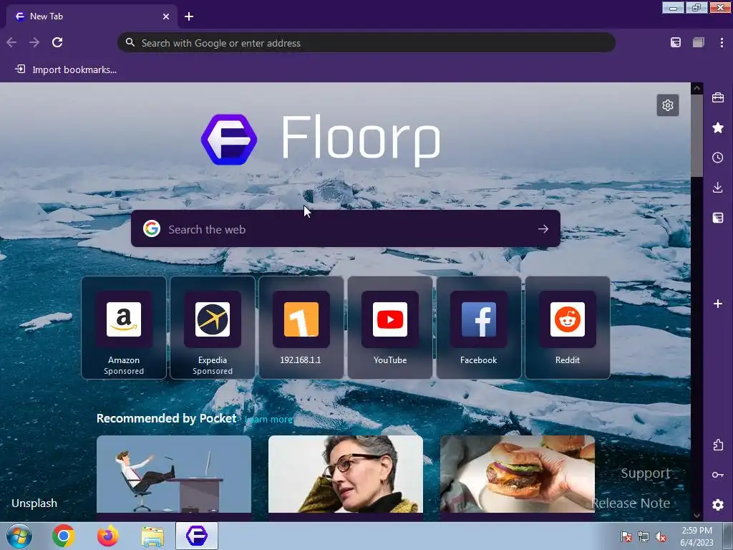
Task: Submit web search with arrow button
Action: pyautogui.click(x=543, y=228)
